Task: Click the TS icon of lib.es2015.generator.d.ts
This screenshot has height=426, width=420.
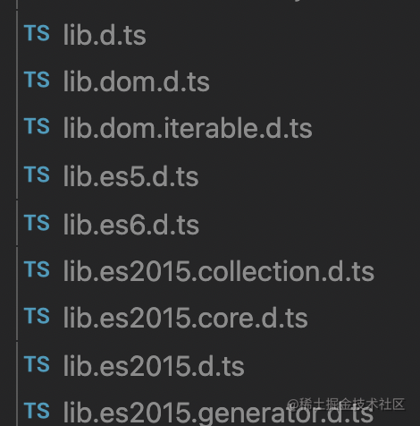Action: point(37,411)
